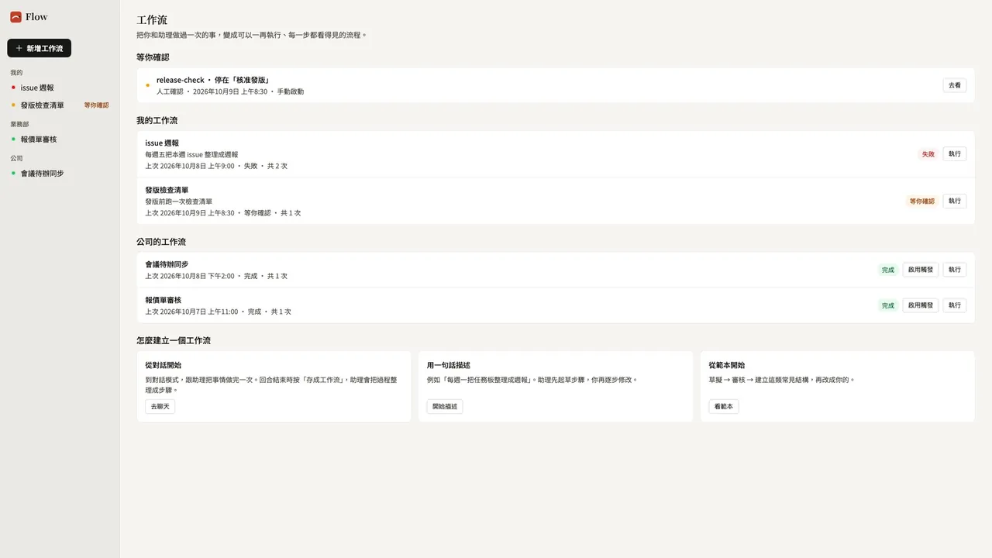992x558 pixels.
Task: Click the Flow logo icon
Action: coord(15,17)
